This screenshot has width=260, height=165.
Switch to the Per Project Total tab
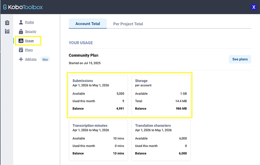(128, 24)
